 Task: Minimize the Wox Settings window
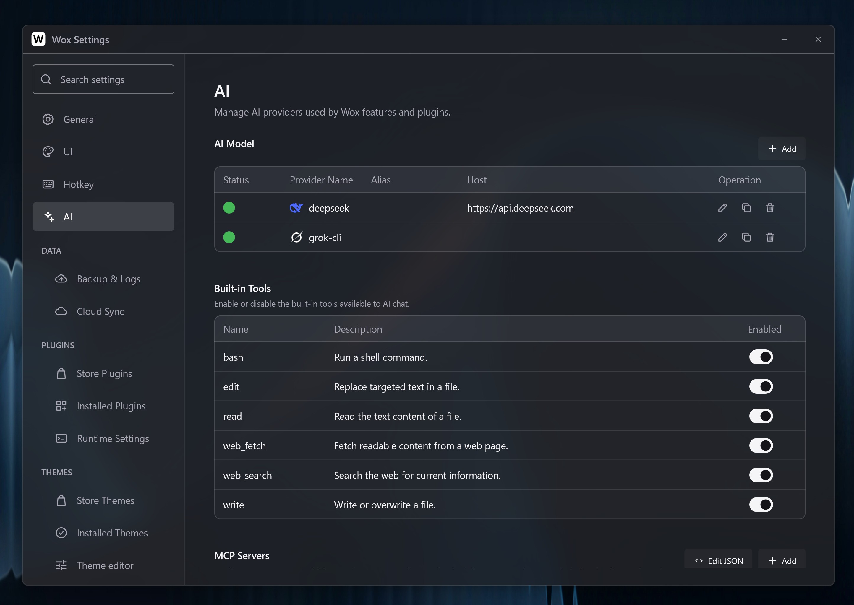click(x=784, y=39)
